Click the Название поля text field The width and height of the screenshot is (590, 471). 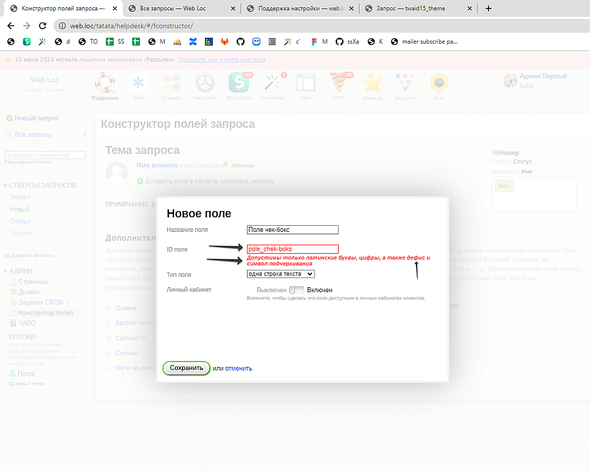pos(293,230)
